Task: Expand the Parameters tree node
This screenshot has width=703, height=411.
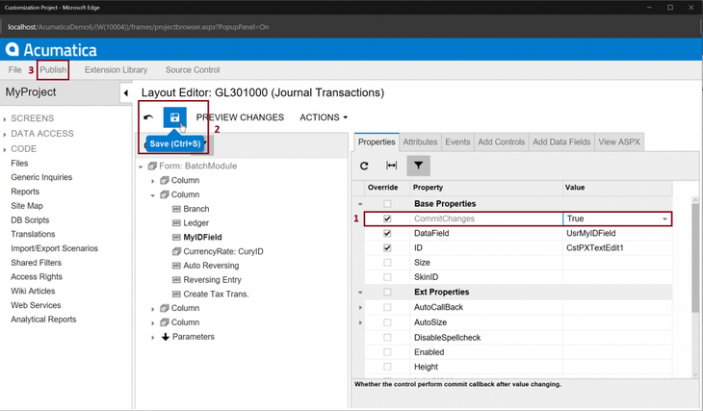Action: click(153, 338)
